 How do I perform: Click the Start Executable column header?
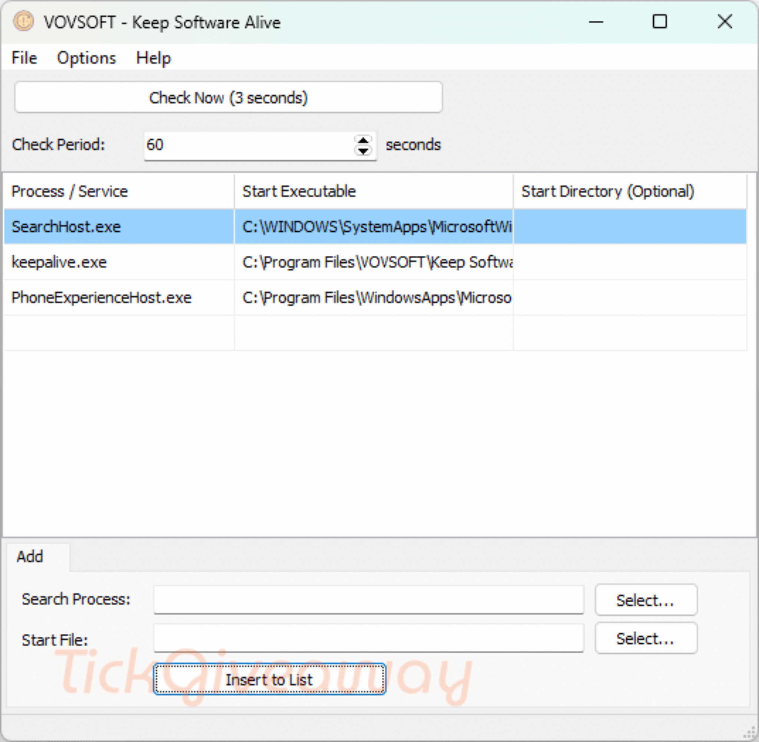(x=374, y=191)
